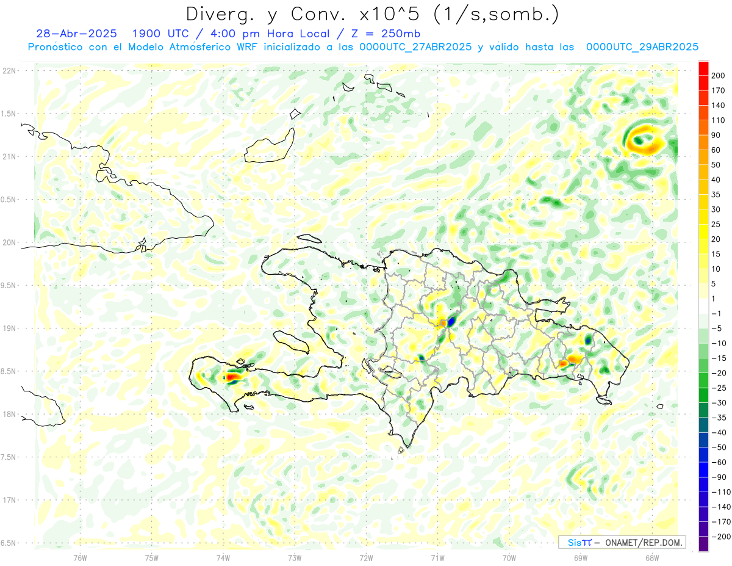Click the '0000UTC_29ABR2025' valid-until text
Screen dimensions: 732x566
(642, 47)
